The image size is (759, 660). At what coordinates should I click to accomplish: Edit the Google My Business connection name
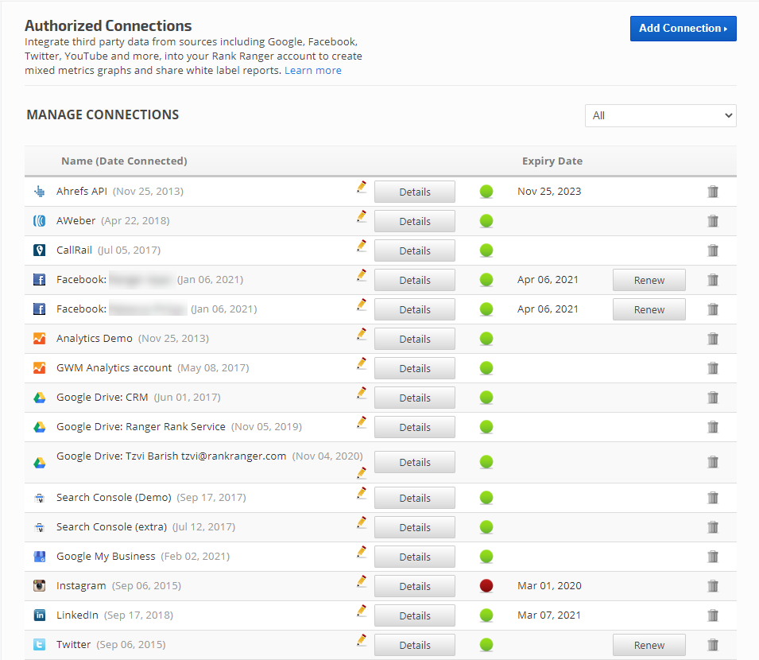pyautogui.click(x=362, y=552)
